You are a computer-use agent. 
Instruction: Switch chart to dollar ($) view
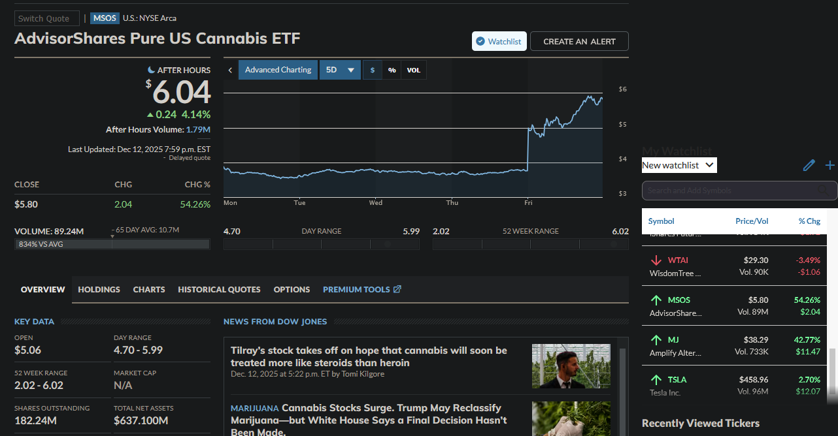(x=373, y=70)
